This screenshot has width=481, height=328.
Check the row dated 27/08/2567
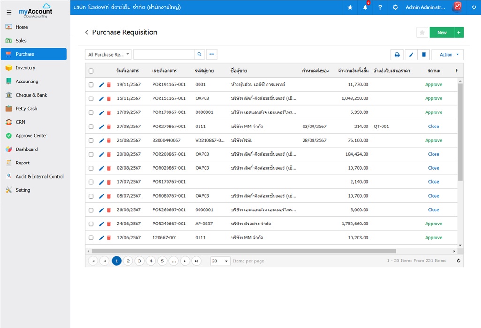tap(91, 127)
